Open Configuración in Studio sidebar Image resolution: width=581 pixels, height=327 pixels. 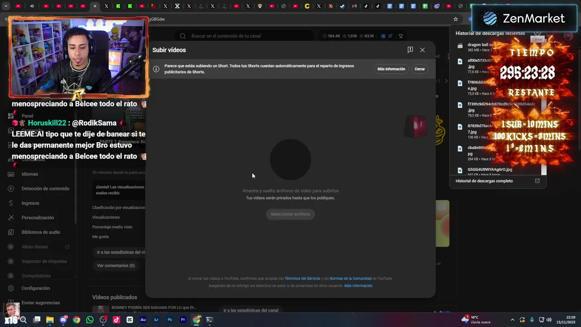pyautogui.click(x=35, y=288)
